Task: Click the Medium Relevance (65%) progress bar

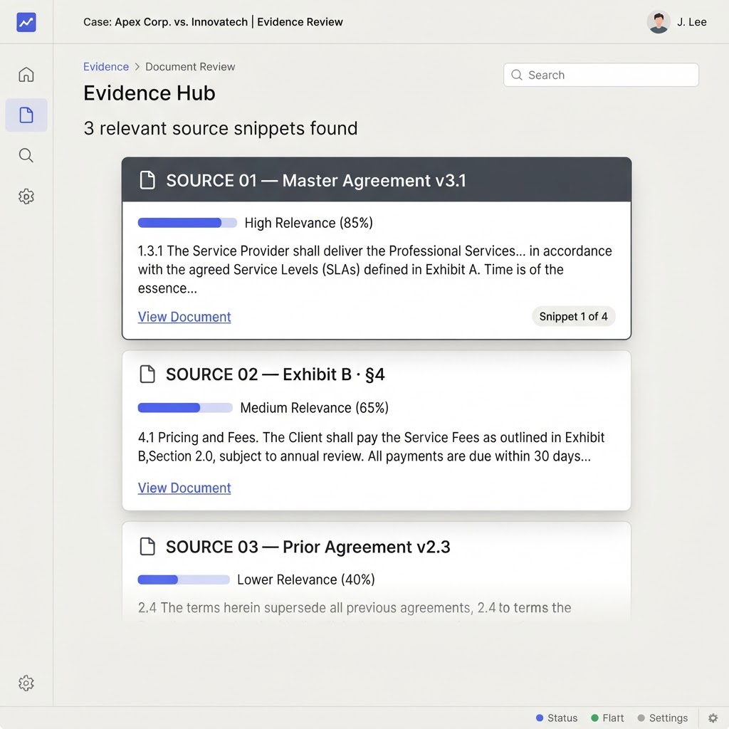Action: pyautogui.click(x=185, y=408)
